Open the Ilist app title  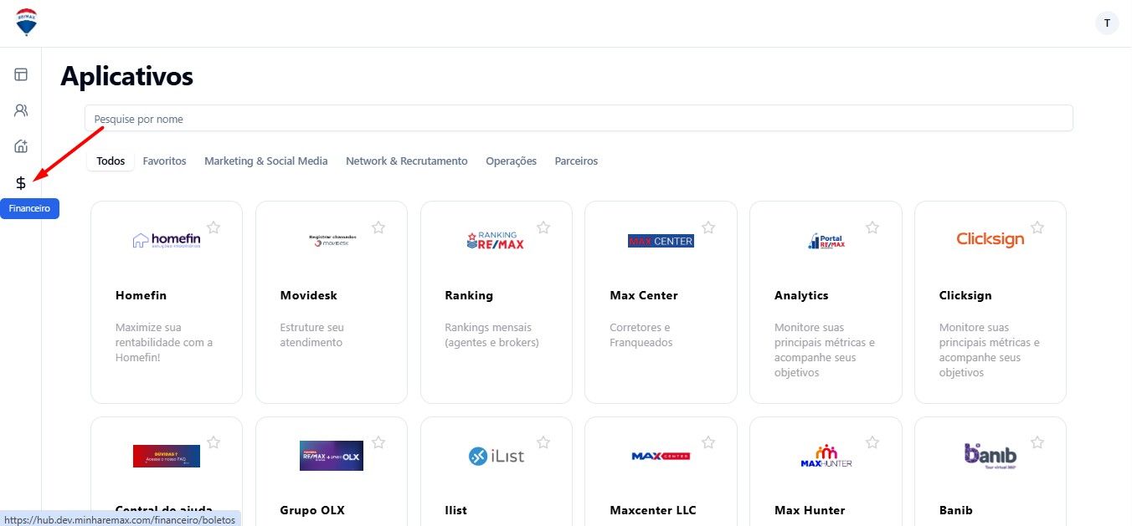click(456, 510)
